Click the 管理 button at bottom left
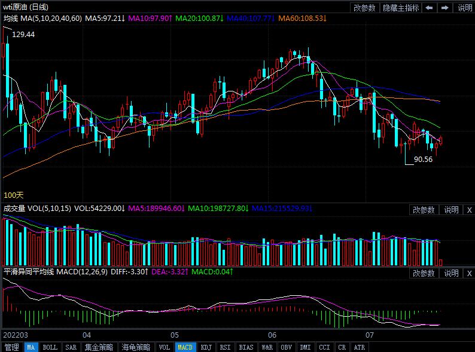Image resolution: width=475 pixels, height=352 pixels. tap(11, 347)
